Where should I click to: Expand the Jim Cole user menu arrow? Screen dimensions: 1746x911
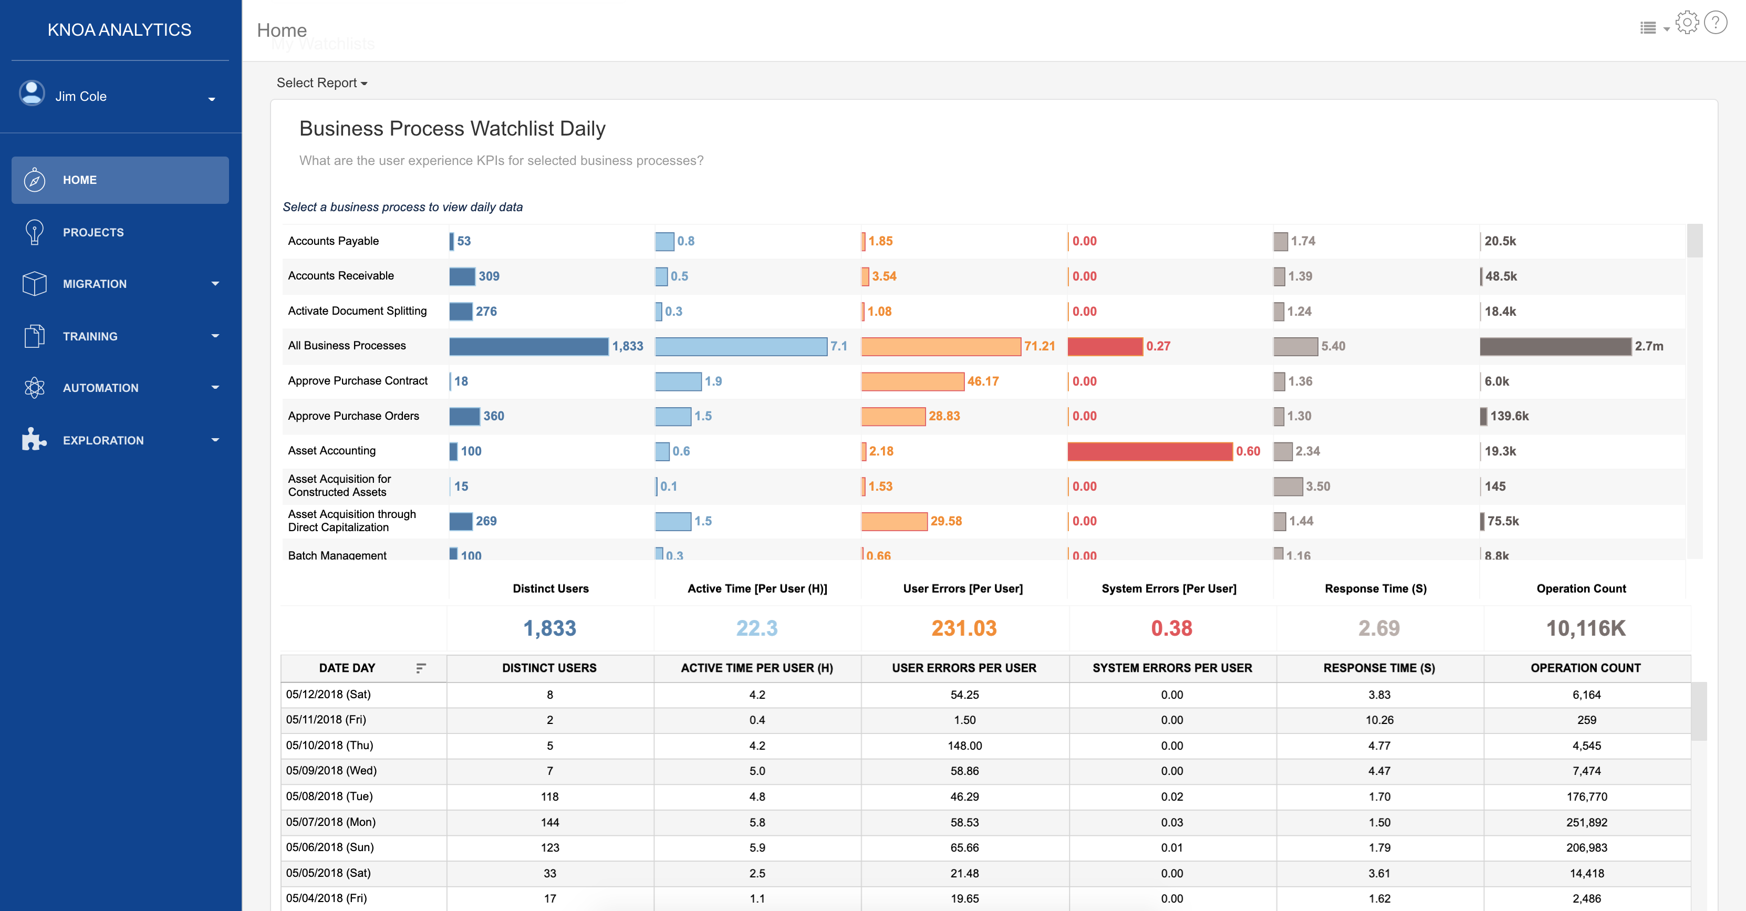(x=212, y=99)
